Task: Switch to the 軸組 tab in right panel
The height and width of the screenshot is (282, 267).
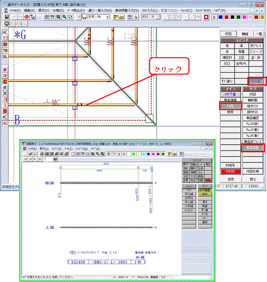Action: pyautogui.click(x=245, y=34)
